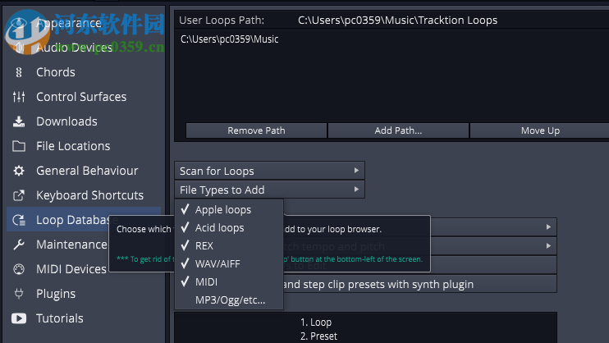The image size is (609, 343).
Task: Click the Tutorials play icon
Action: point(19,318)
